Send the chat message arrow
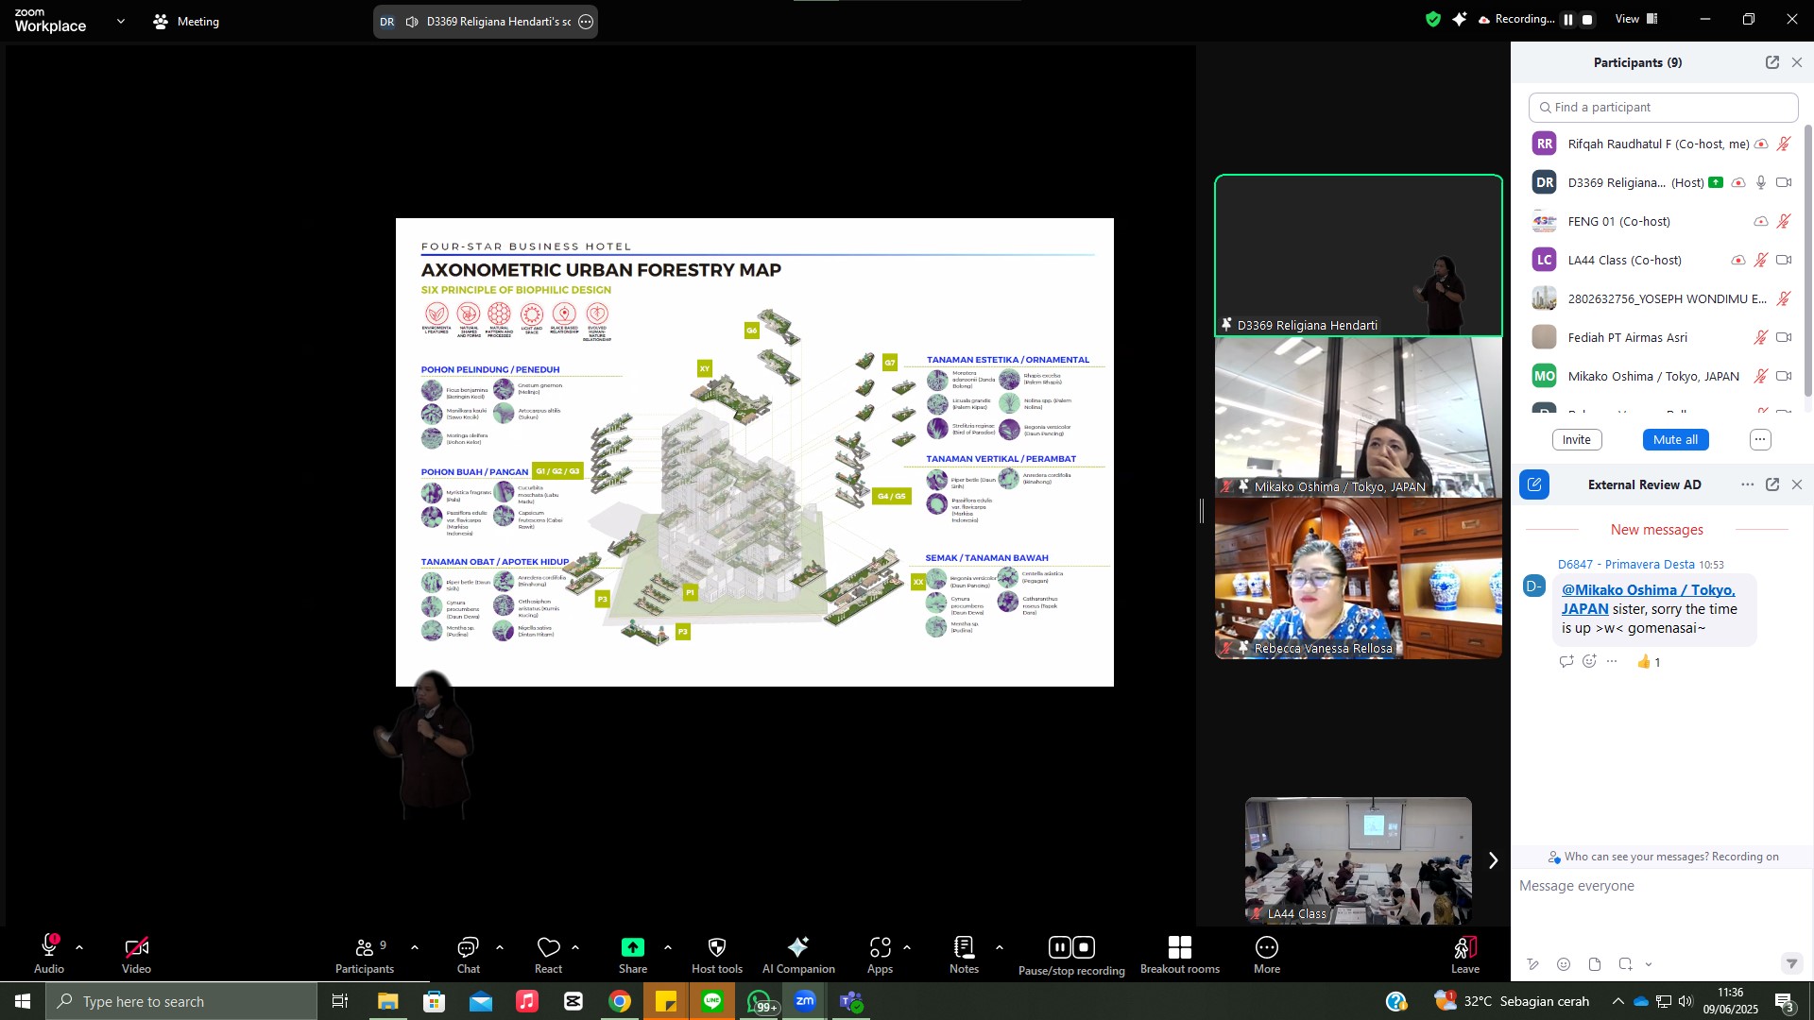Image resolution: width=1814 pixels, height=1020 pixels. [x=1791, y=964]
